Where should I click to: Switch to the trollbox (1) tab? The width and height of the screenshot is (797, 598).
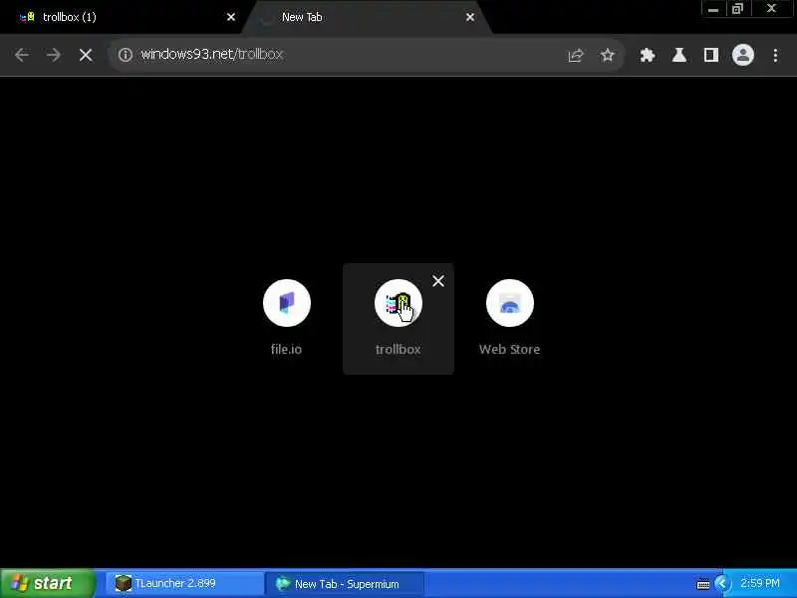pyautogui.click(x=122, y=17)
